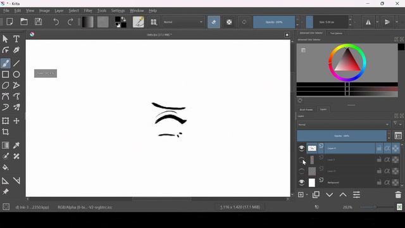Image resolution: width=405 pixels, height=228 pixels.
Task: Hide the Background layer via eye icon
Action: click(301, 182)
